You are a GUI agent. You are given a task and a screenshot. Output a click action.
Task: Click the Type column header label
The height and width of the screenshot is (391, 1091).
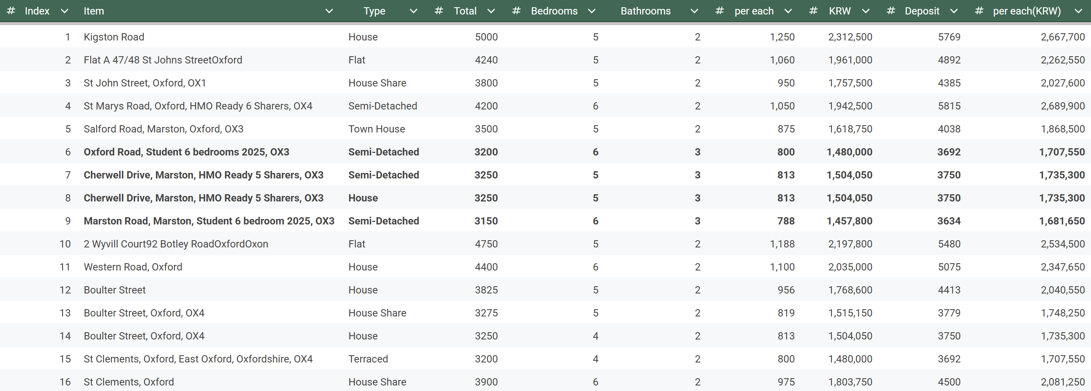(374, 11)
